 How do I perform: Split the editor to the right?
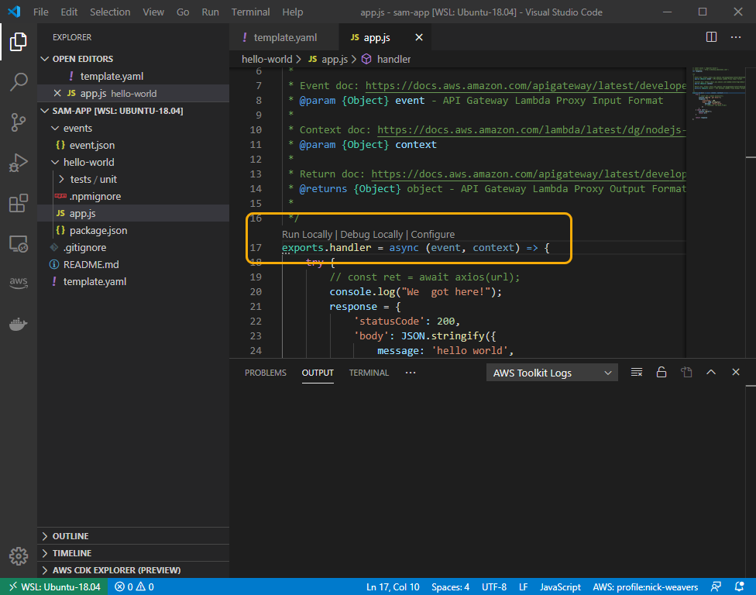point(711,37)
